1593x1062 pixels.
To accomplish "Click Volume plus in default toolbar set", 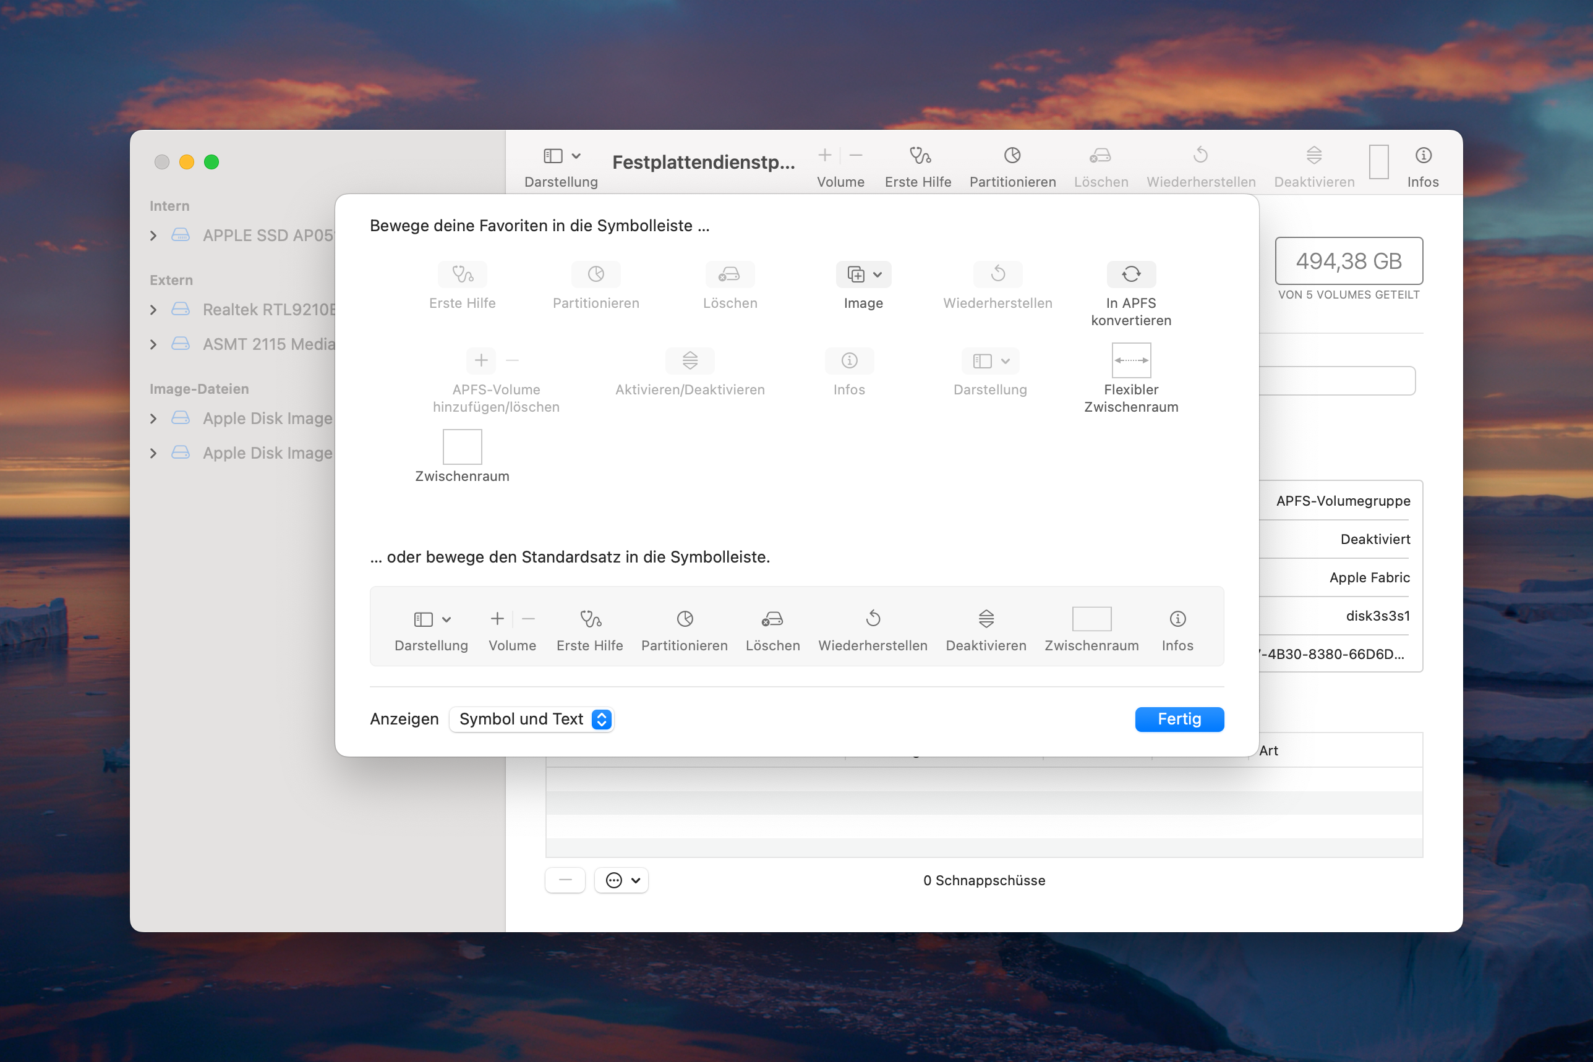I will click(497, 618).
